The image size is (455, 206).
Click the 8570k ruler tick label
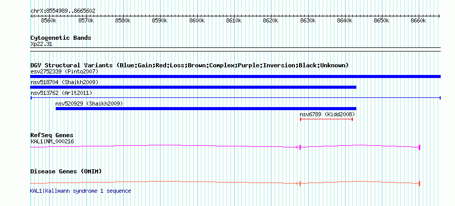tap(85, 21)
